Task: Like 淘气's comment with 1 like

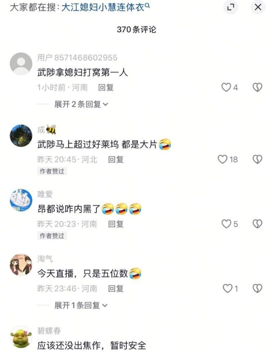Action: point(227,289)
